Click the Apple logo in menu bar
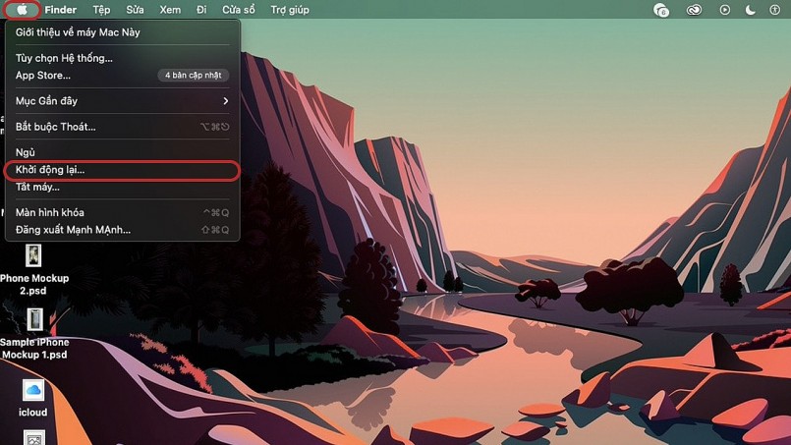Image resolution: width=791 pixels, height=445 pixels. 22,10
